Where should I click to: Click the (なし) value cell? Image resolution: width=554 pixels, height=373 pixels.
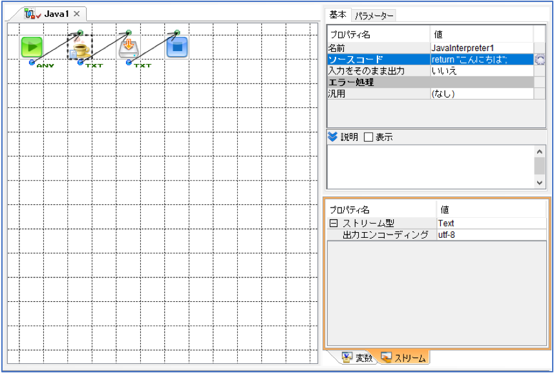click(482, 94)
